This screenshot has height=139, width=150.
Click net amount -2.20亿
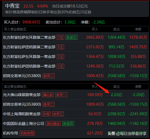[x=138, y=95]
